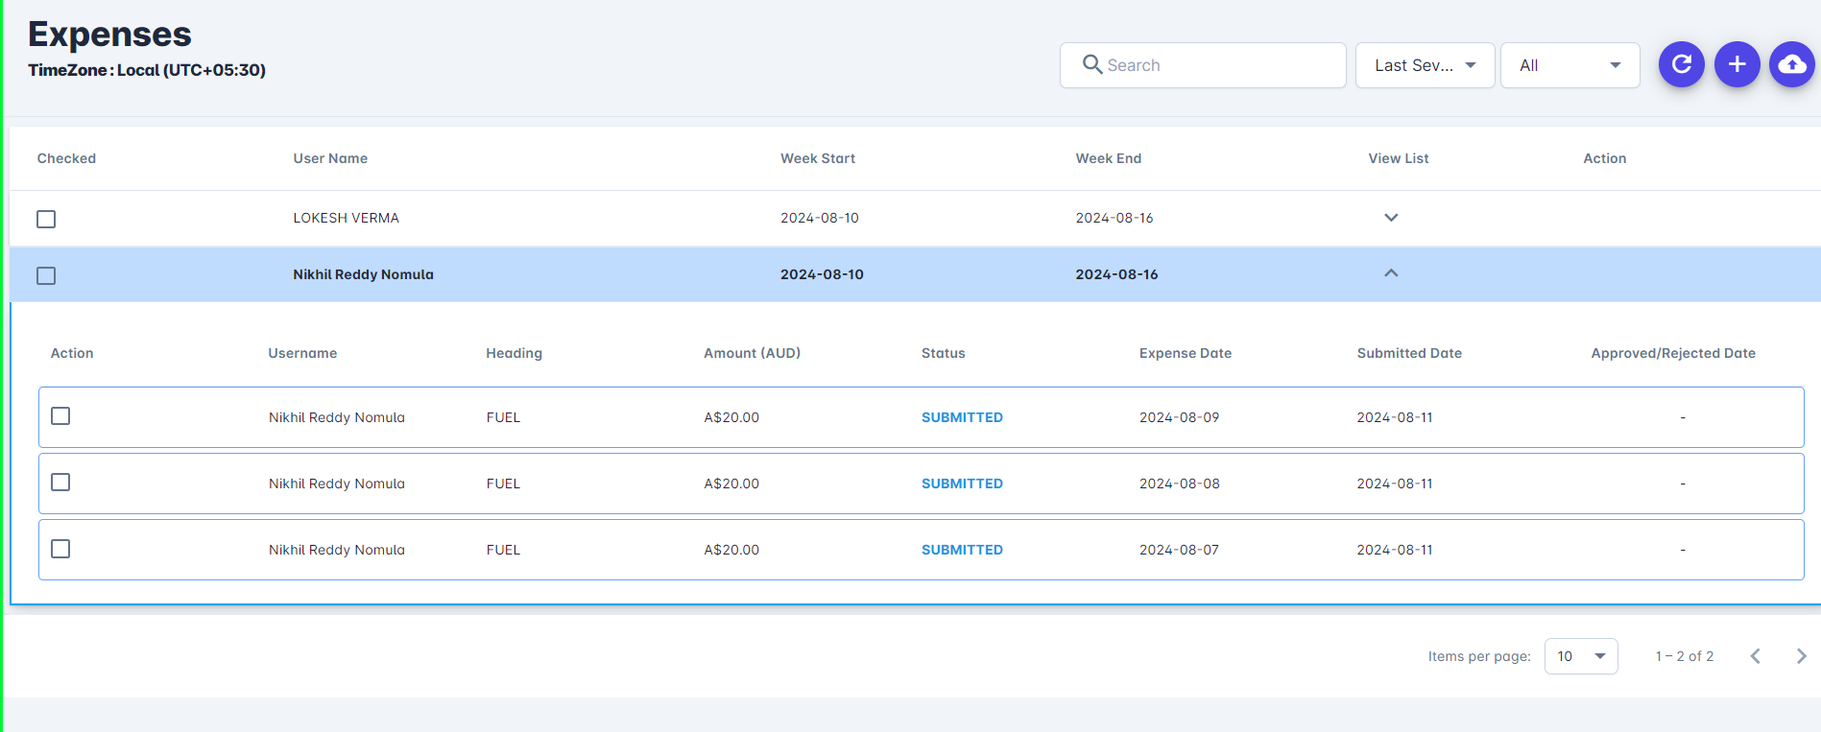Check the LOKESH VERMA row checkbox

click(x=46, y=219)
